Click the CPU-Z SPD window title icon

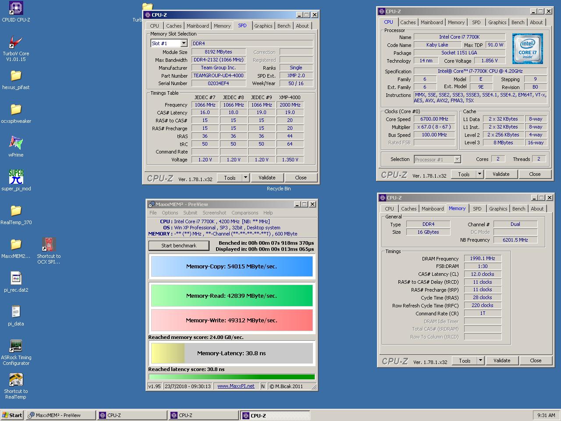148,15
